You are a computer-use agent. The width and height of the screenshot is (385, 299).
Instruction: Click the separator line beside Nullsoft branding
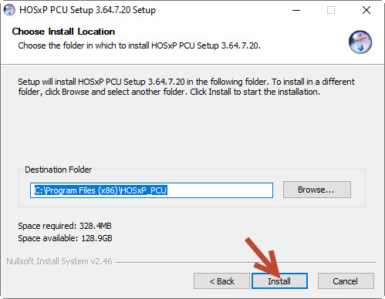(246, 262)
